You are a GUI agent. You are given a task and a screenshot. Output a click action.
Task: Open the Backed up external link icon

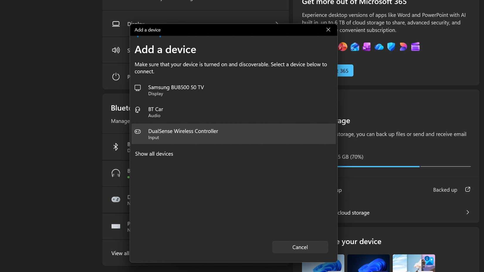pos(468,189)
